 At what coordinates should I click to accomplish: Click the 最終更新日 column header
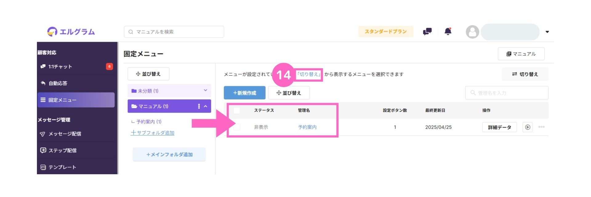click(x=435, y=110)
